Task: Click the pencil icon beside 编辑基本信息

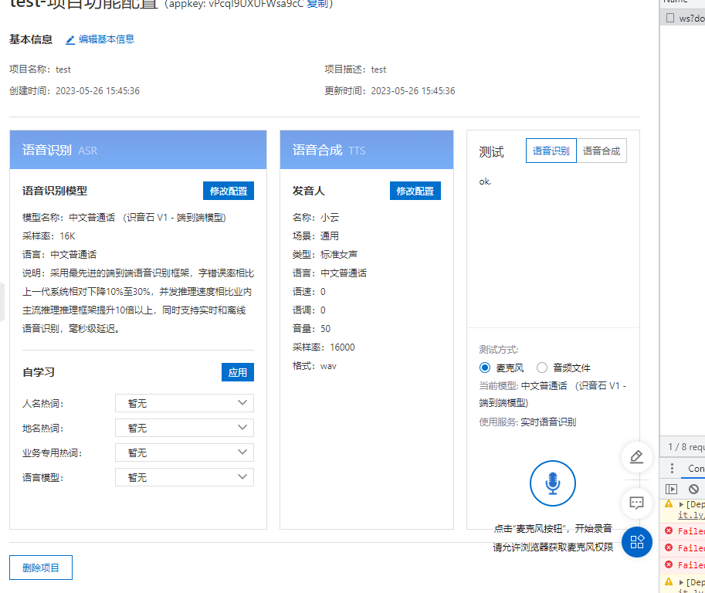Action: (x=69, y=39)
